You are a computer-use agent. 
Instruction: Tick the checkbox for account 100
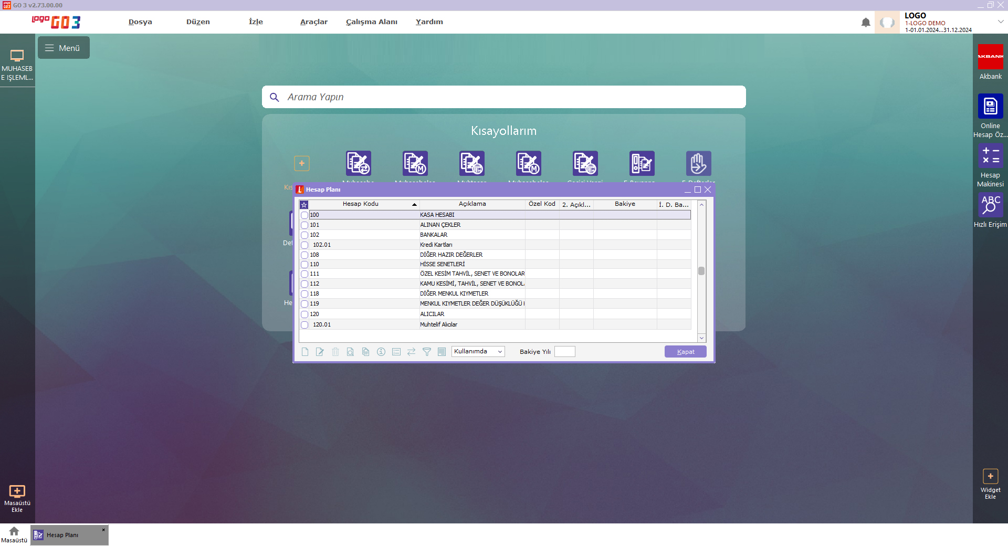point(304,215)
